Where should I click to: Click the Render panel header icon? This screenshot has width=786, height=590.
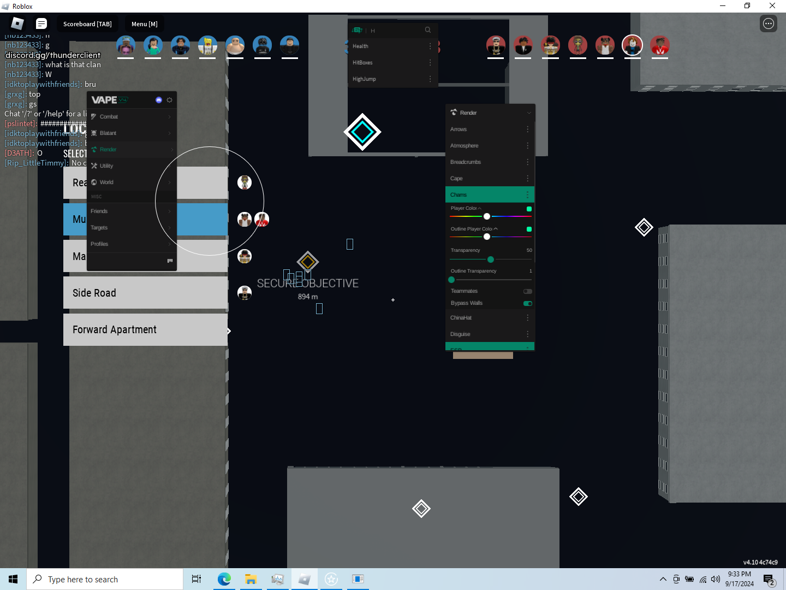454,112
